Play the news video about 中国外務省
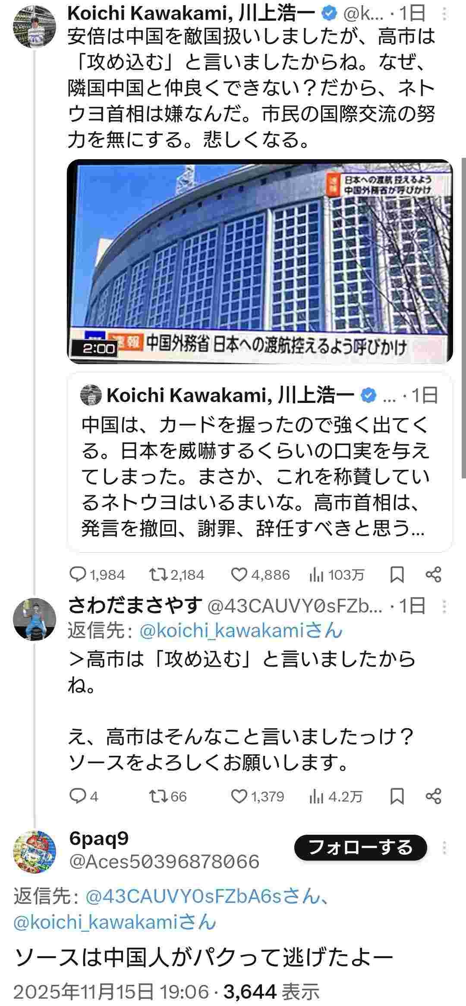This screenshot has width=466, height=1006. (x=260, y=261)
